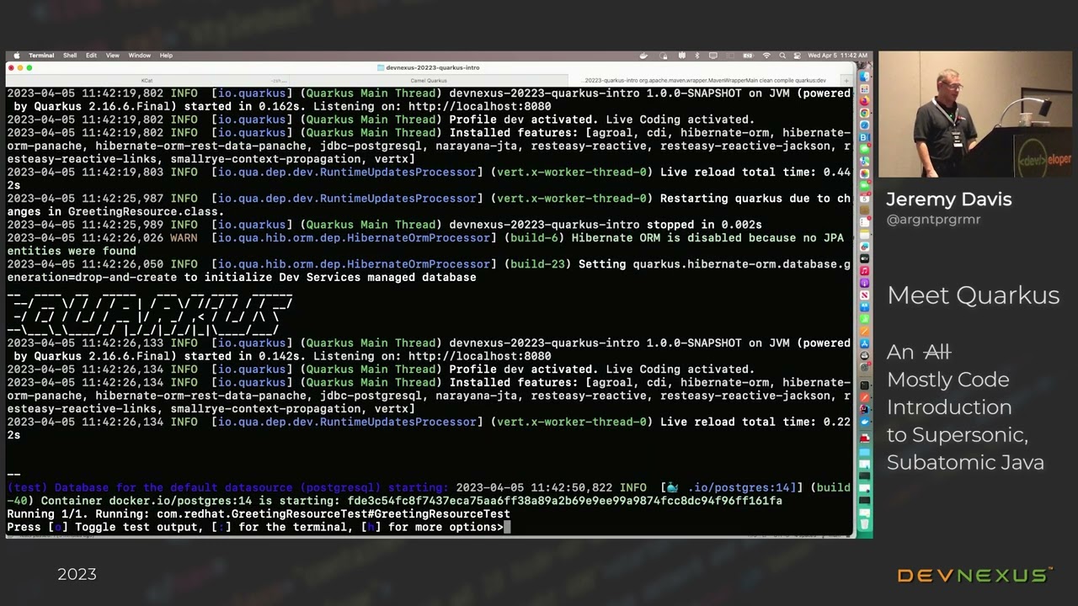Open the Trash in the Dock
Viewport: 1078px width, 606px height.
[x=864, y=524]
